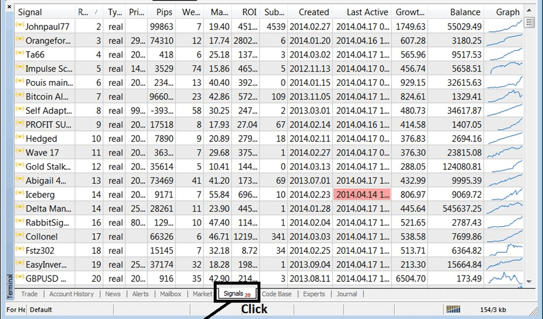
Task: Switch to the Experts tab
Action: pyautogui.click(x=314, y=294)
